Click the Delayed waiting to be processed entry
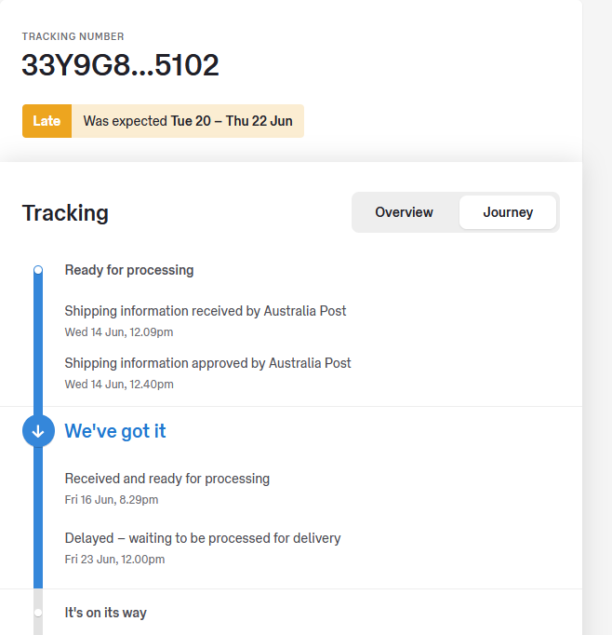Viewport: 612px width, 635px height. pyautogui.click(x=203, y=538)
